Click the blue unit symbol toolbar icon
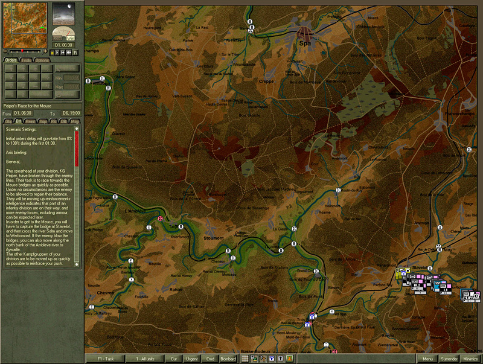This screenshot has width=483, height=364. click(272, 359)
